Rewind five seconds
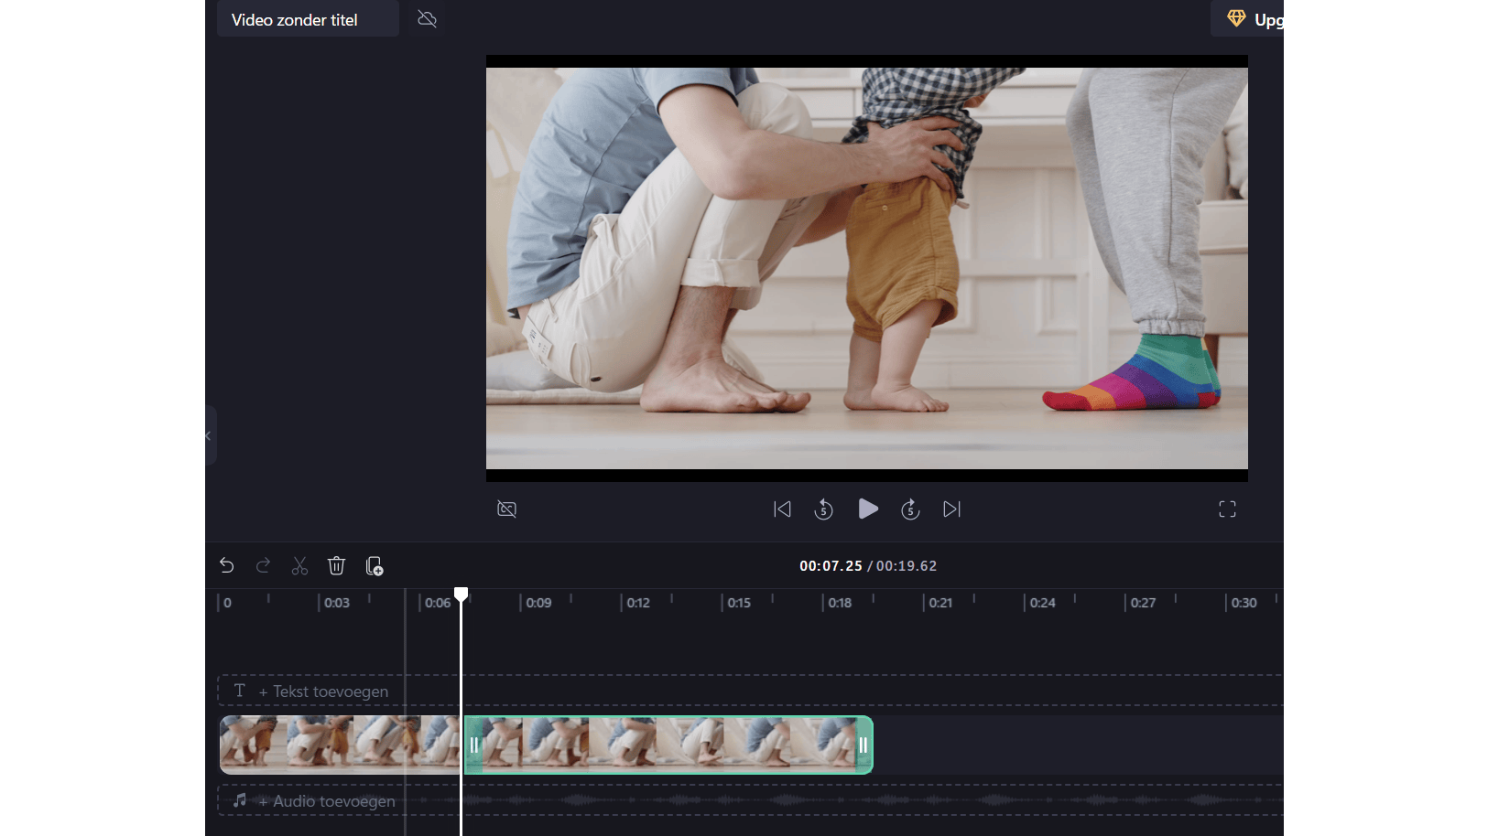Viewport: 1488px width, 836px height. click(x=823, y=509)
